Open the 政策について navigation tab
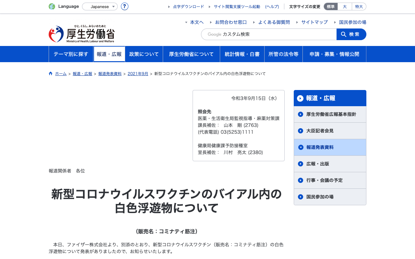 tap(144, 54)
